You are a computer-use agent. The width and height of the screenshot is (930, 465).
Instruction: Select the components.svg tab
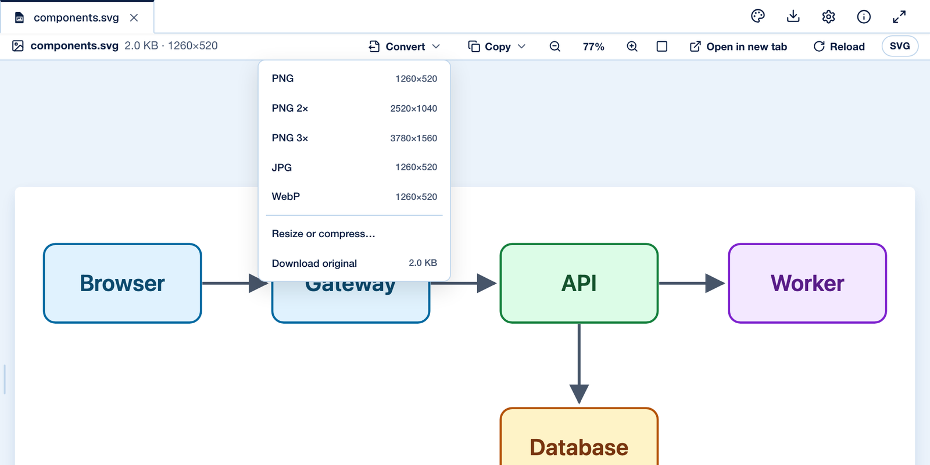(77, 17)
